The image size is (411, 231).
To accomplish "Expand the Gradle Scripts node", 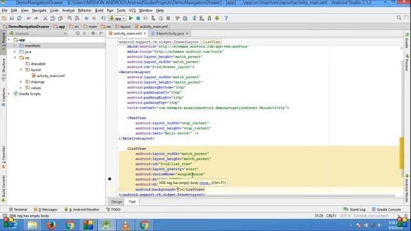I will click(10, 94).
